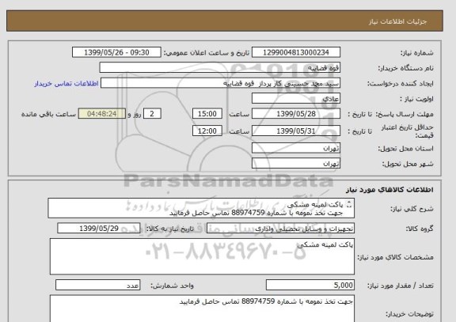Click the response deadline time 15:00

point(207,114)
